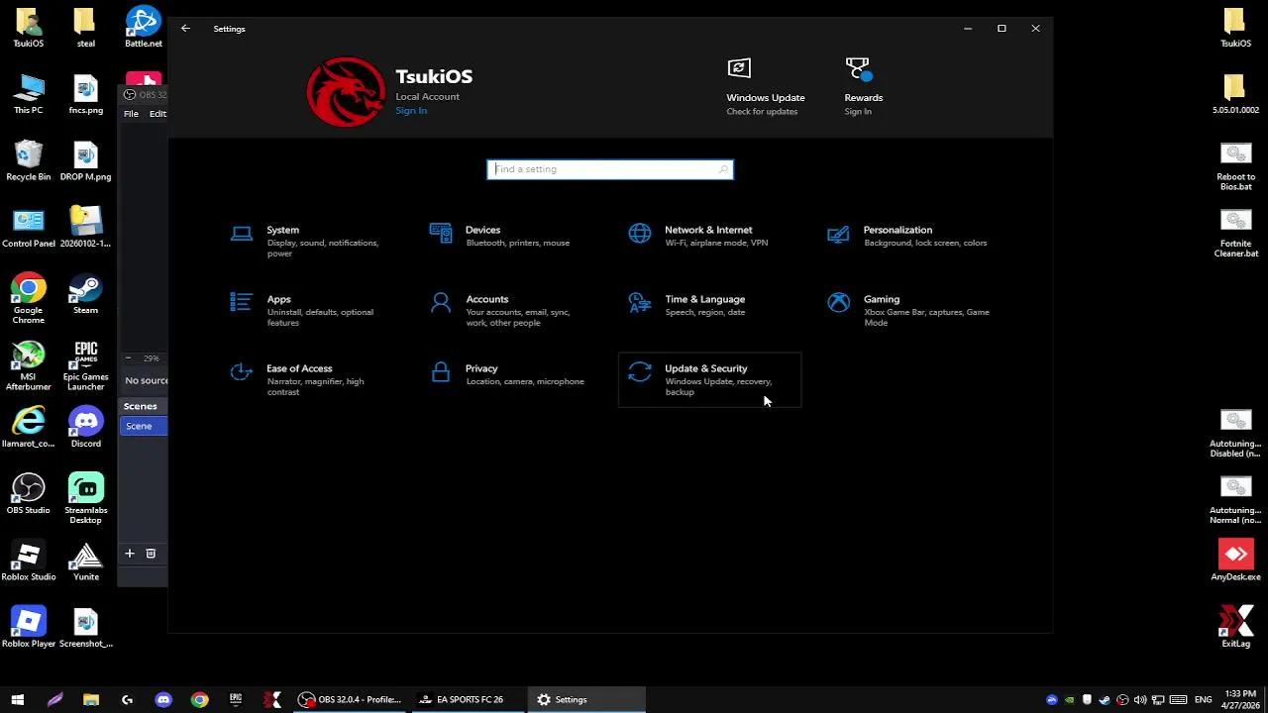Image resolution: width=1268 pixels, height=713 pixels.
Task: Click the 'Find a setting' search box
Action: tap(610, 169)
